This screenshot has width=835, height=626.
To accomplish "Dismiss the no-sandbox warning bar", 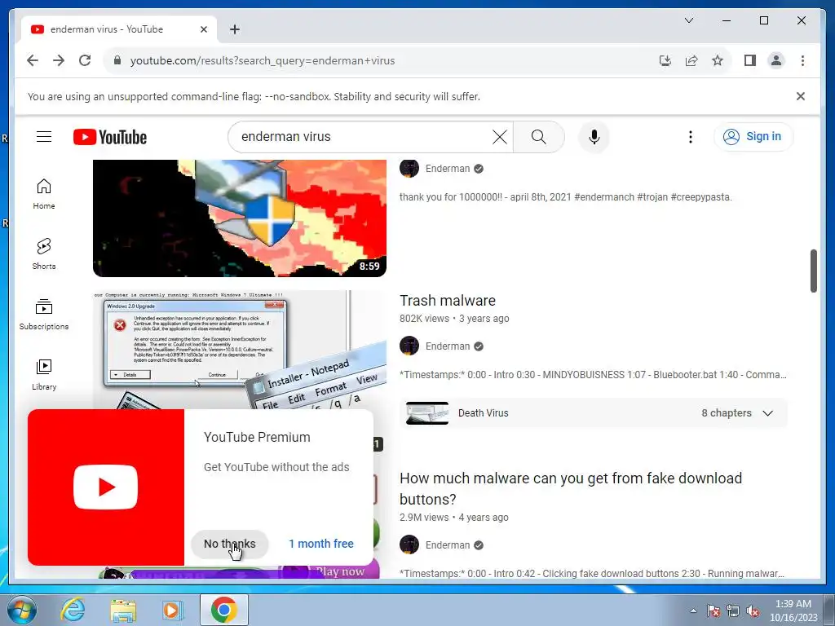I will 801,96.
